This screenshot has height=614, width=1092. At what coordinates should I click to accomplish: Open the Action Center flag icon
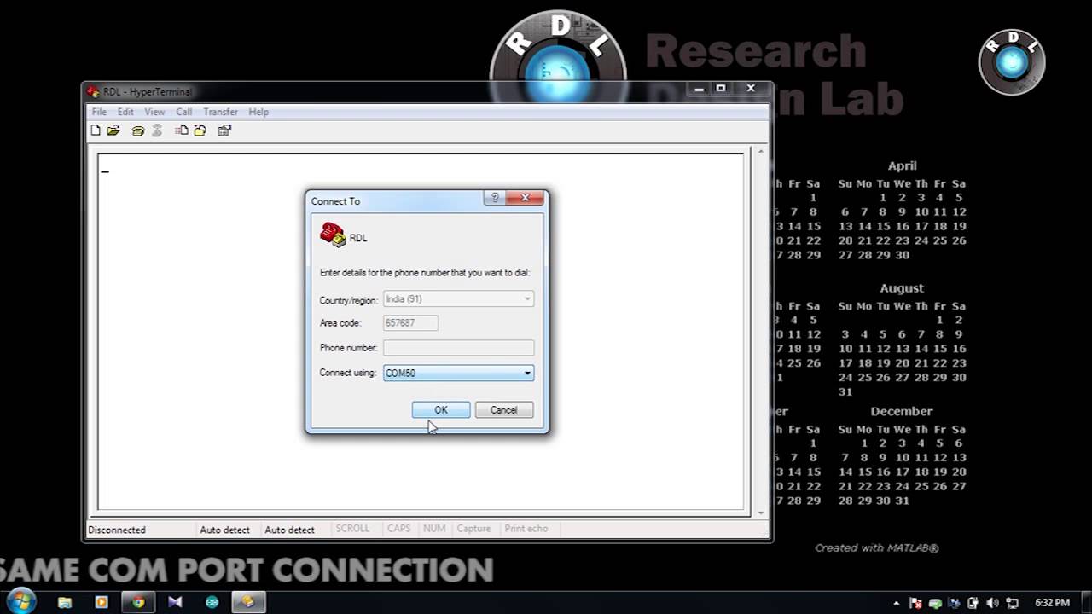click(915, 603)
